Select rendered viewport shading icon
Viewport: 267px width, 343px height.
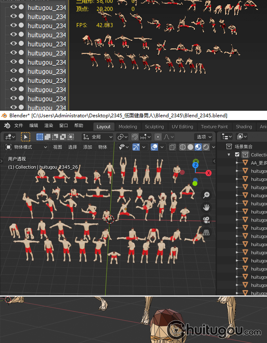206,147
